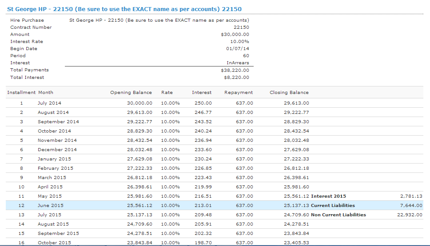Click the Non Current Liabilities amount 22,932.00

coord(410,215)
